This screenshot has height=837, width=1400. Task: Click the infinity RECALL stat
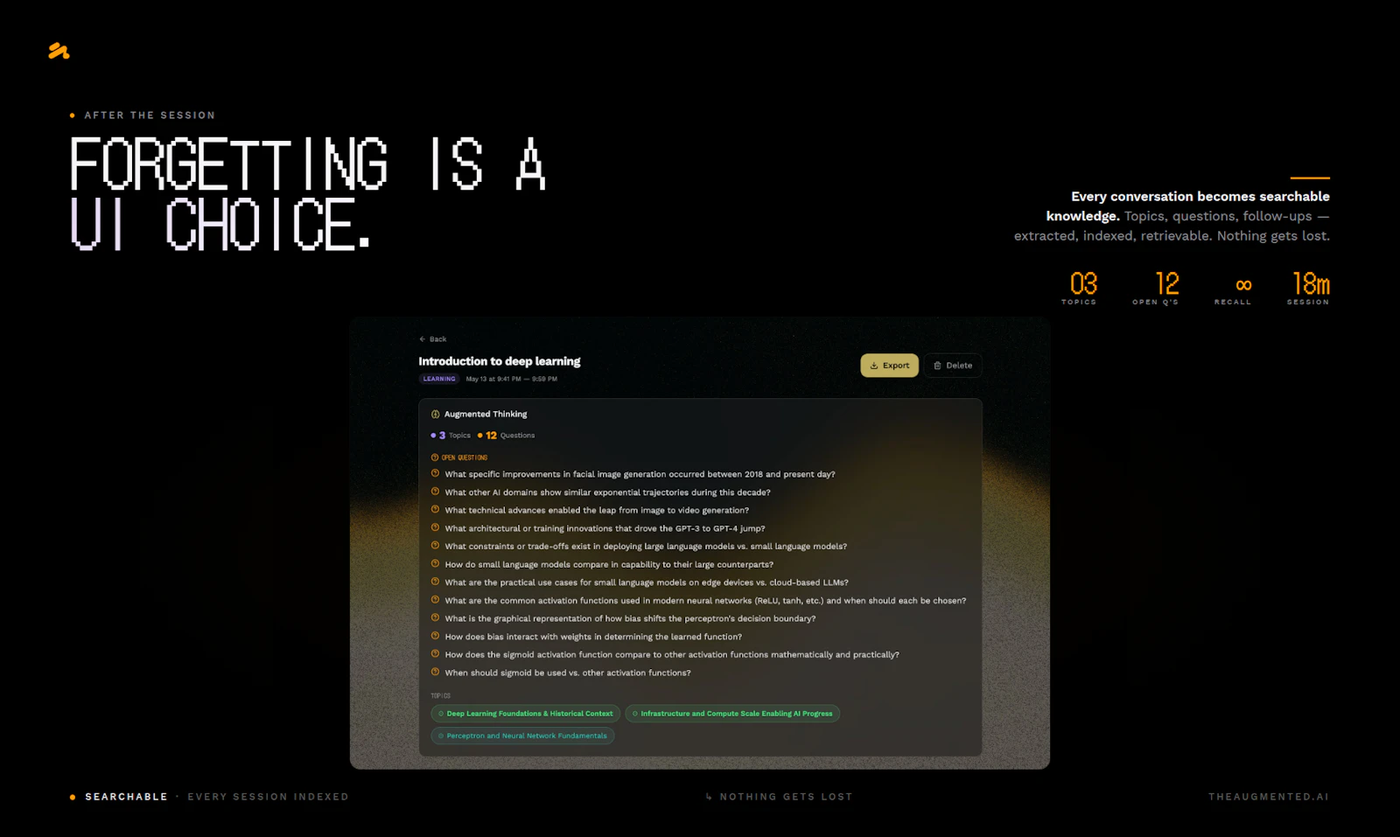[x=1233, y=290]
